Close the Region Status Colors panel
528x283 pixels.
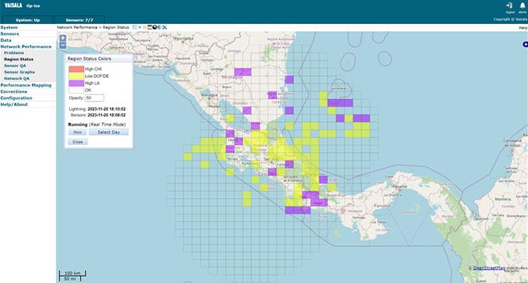point(77,141)
